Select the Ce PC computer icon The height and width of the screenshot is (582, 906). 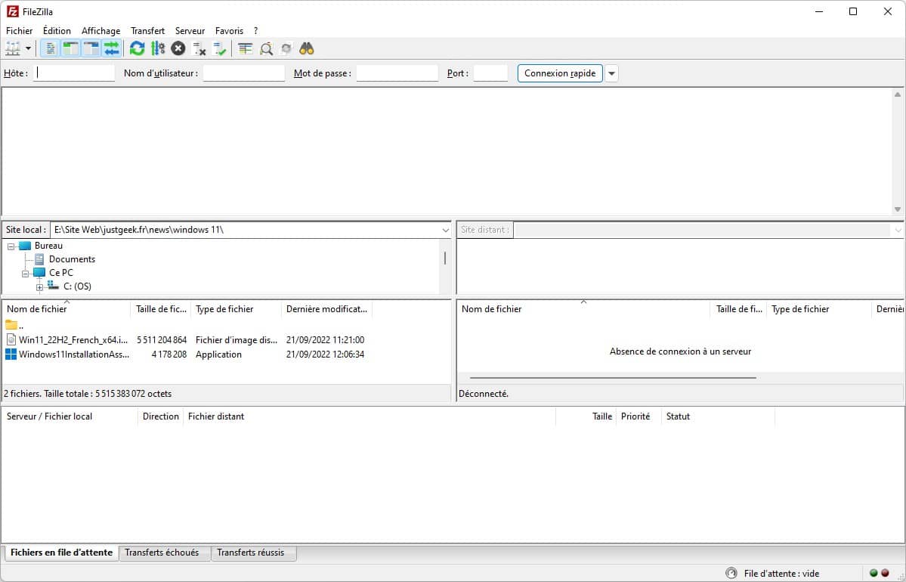39,273
